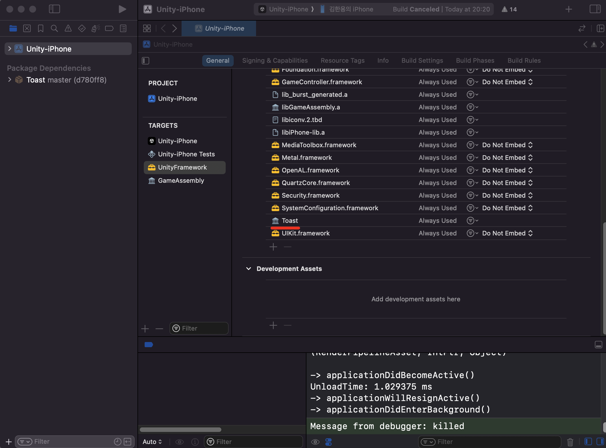
Task: Click the Run play button
Action: click(122, 9)
